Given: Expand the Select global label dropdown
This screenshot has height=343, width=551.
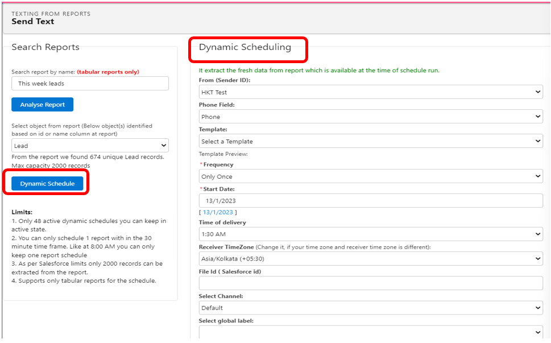Looking at the screenshot, I should click(371, 332).
